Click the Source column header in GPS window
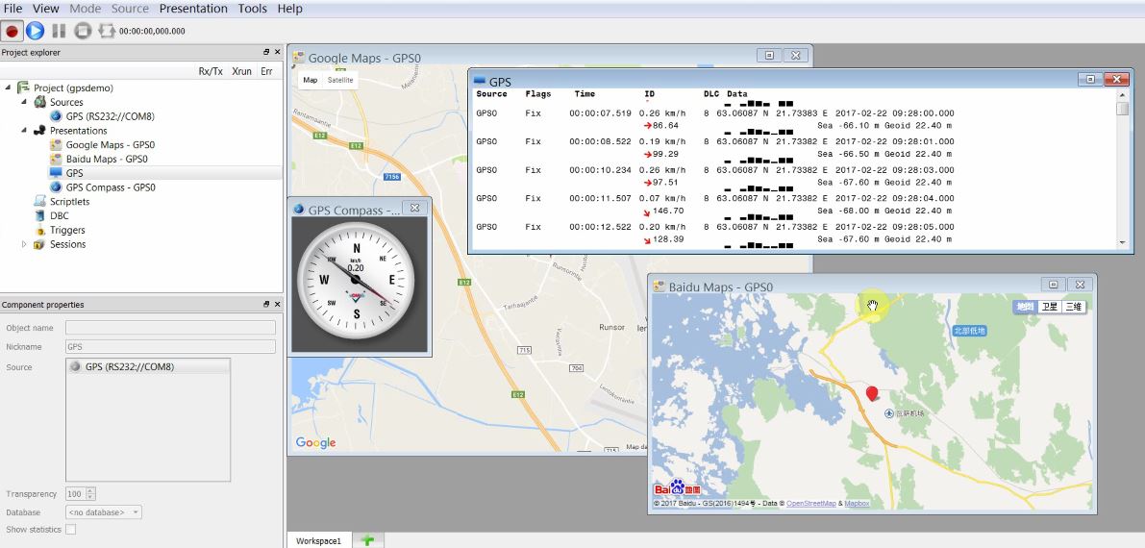 coord(491,94)
